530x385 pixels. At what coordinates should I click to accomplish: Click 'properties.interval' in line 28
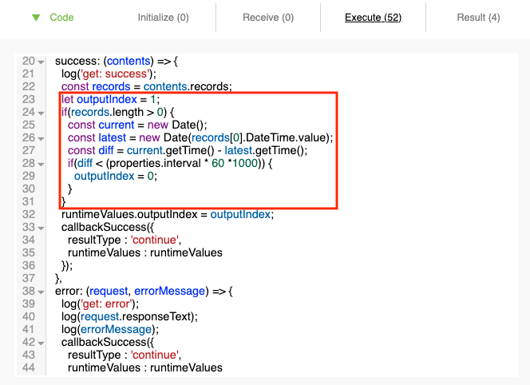coord(155,163)
